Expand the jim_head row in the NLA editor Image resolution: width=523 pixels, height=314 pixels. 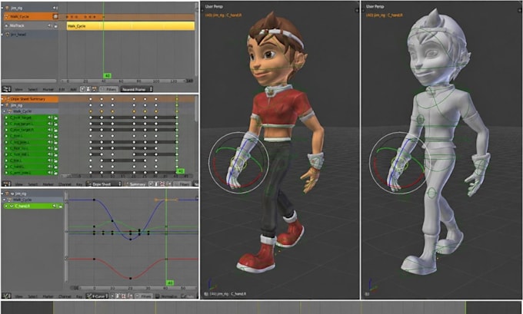(x=2, y=35)
